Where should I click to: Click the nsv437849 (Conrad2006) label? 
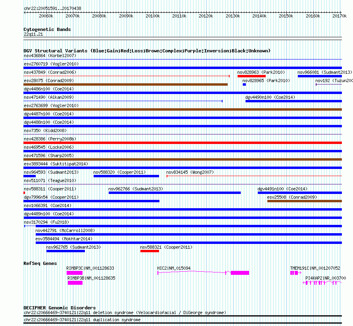coord(50,72)
